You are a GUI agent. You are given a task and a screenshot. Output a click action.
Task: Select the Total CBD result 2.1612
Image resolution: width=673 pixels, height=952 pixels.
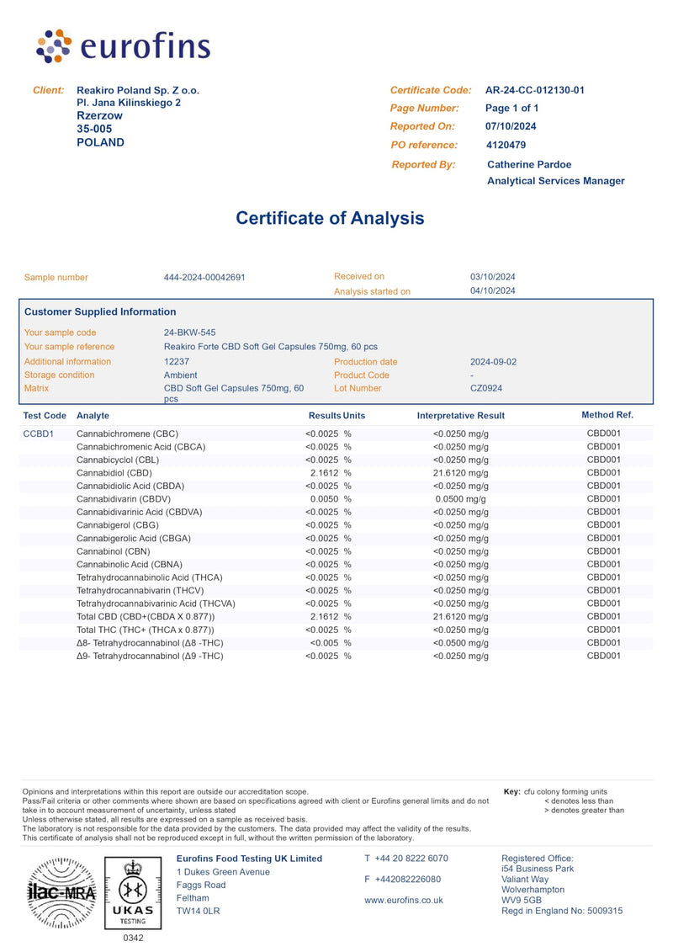click(x=324, y=616)
